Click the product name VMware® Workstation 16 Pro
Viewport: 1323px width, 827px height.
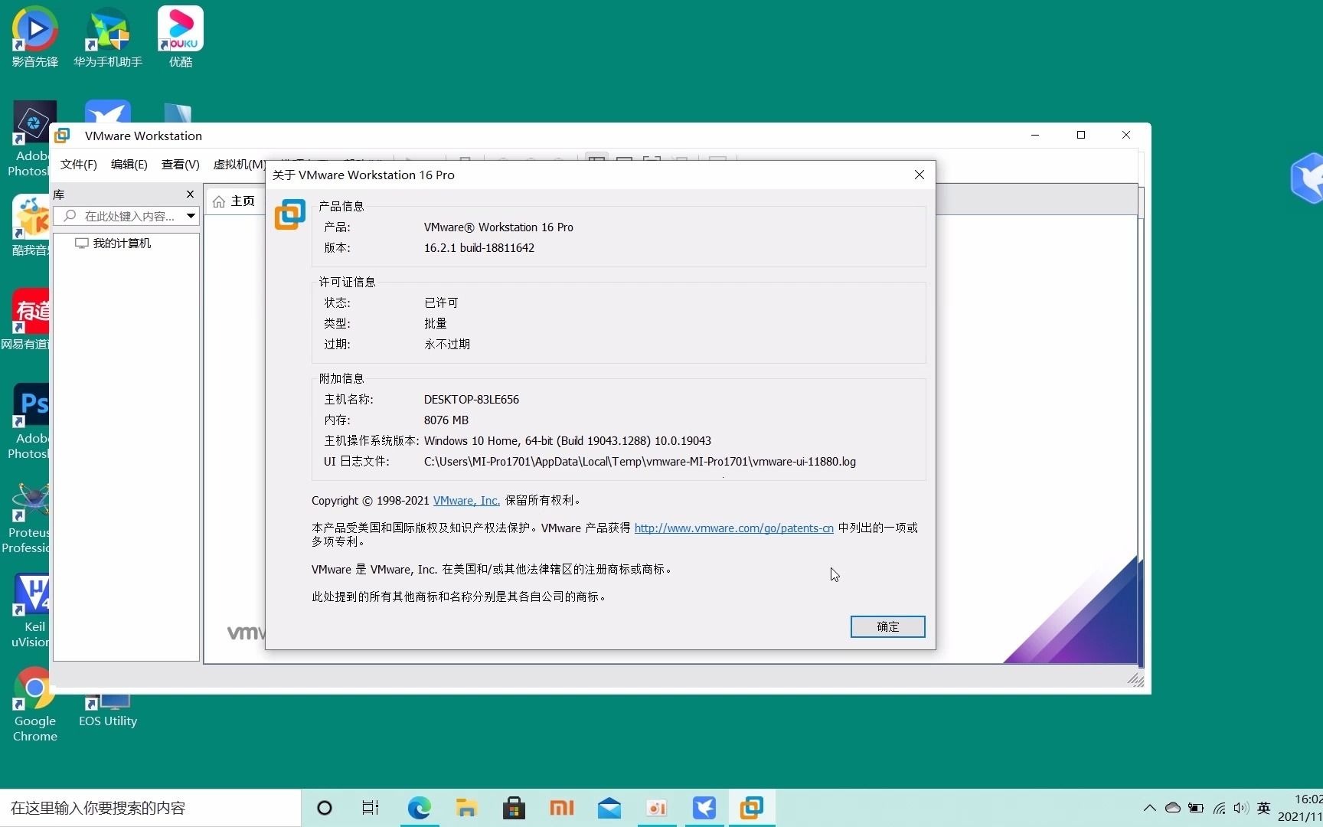498,227
